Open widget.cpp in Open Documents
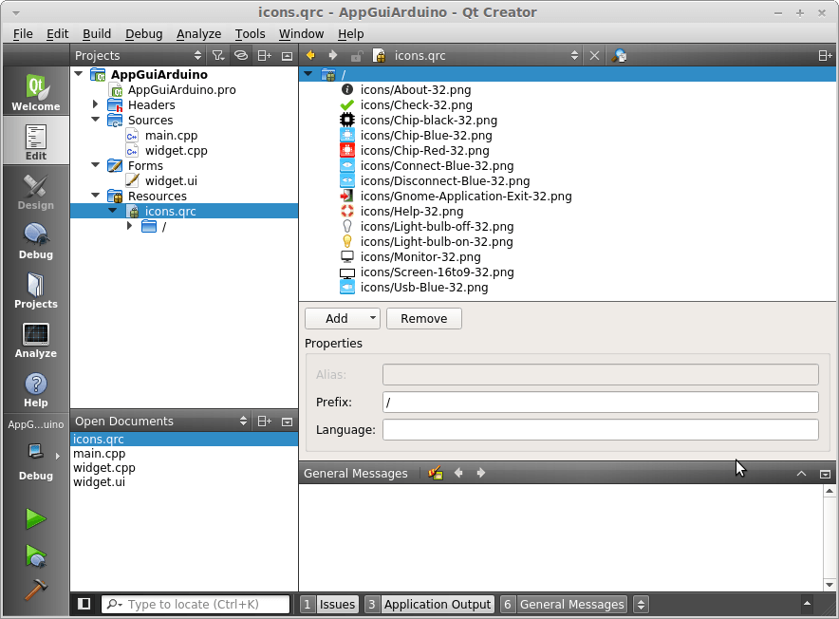The width and height of the screenshot is (839, 619). click(104, 467)
